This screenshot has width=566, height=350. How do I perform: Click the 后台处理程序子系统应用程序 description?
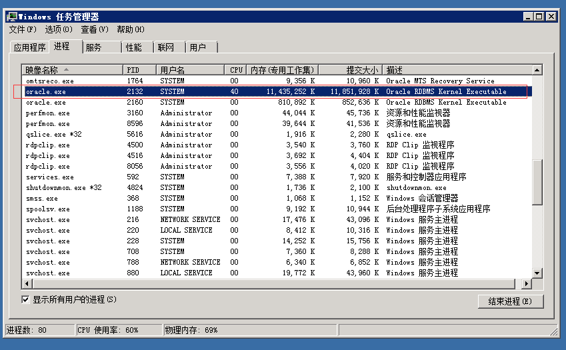click(438, 209)
